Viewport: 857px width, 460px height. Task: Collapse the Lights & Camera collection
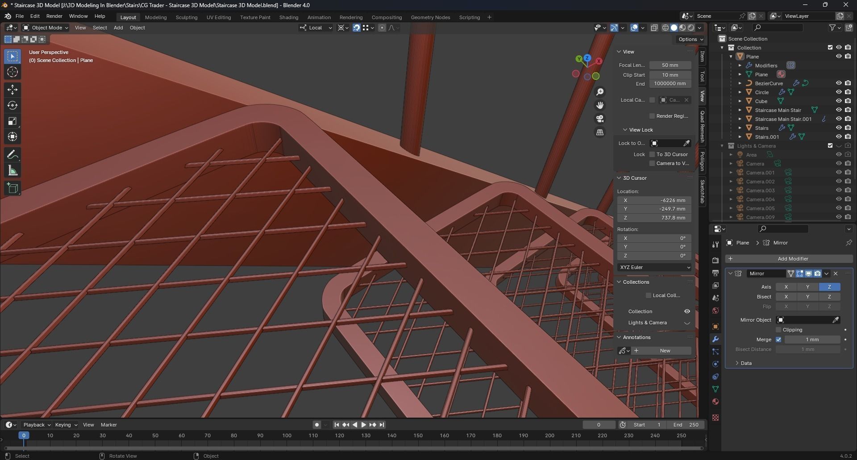(x=722, y=146)
